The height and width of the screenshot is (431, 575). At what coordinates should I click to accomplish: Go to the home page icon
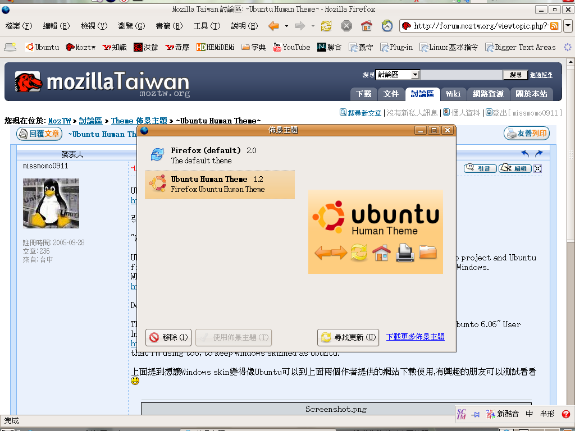366,26
